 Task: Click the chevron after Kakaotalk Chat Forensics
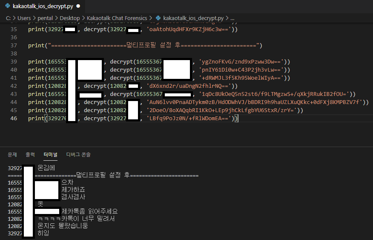[151, 18]
